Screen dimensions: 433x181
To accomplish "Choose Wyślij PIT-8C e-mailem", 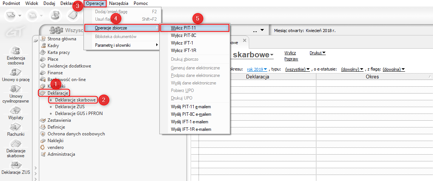I will pyautogui.click(x=195, y=114).
